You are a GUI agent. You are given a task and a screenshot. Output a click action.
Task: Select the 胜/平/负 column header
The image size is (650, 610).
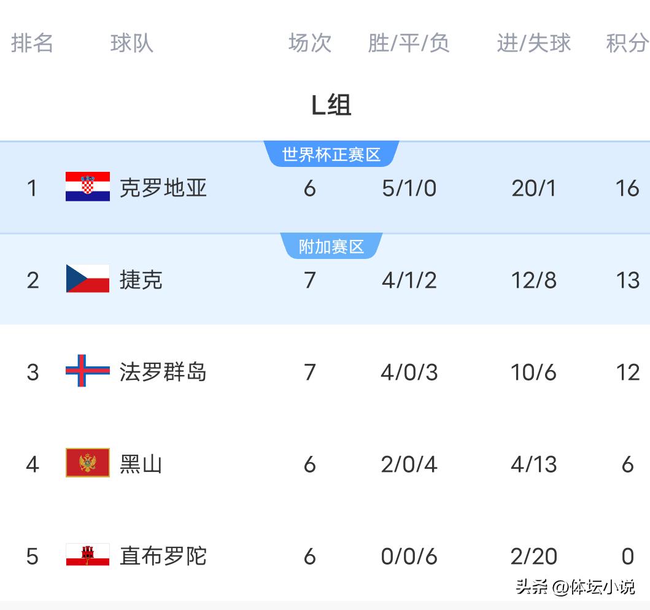pos(409,44)
